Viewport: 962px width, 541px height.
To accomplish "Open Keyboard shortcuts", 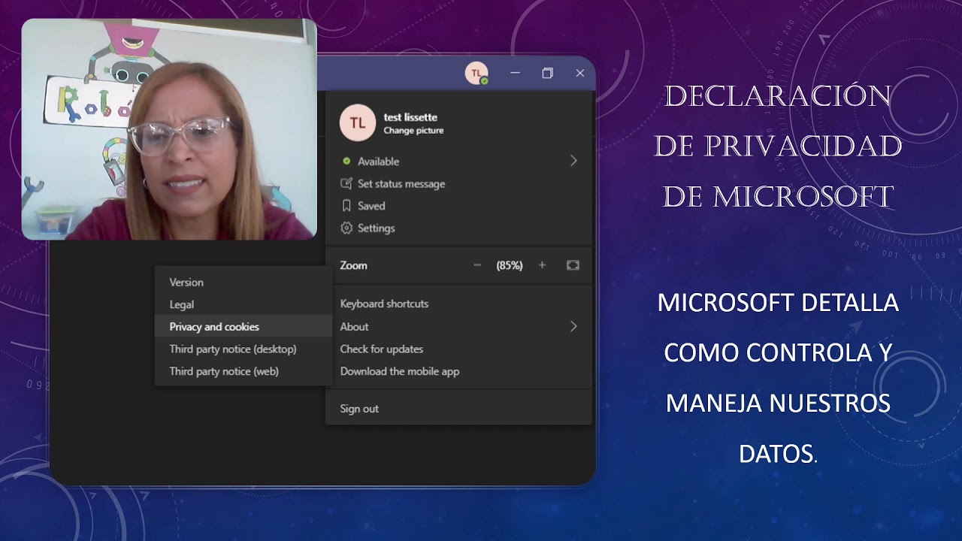I will 384,304.
